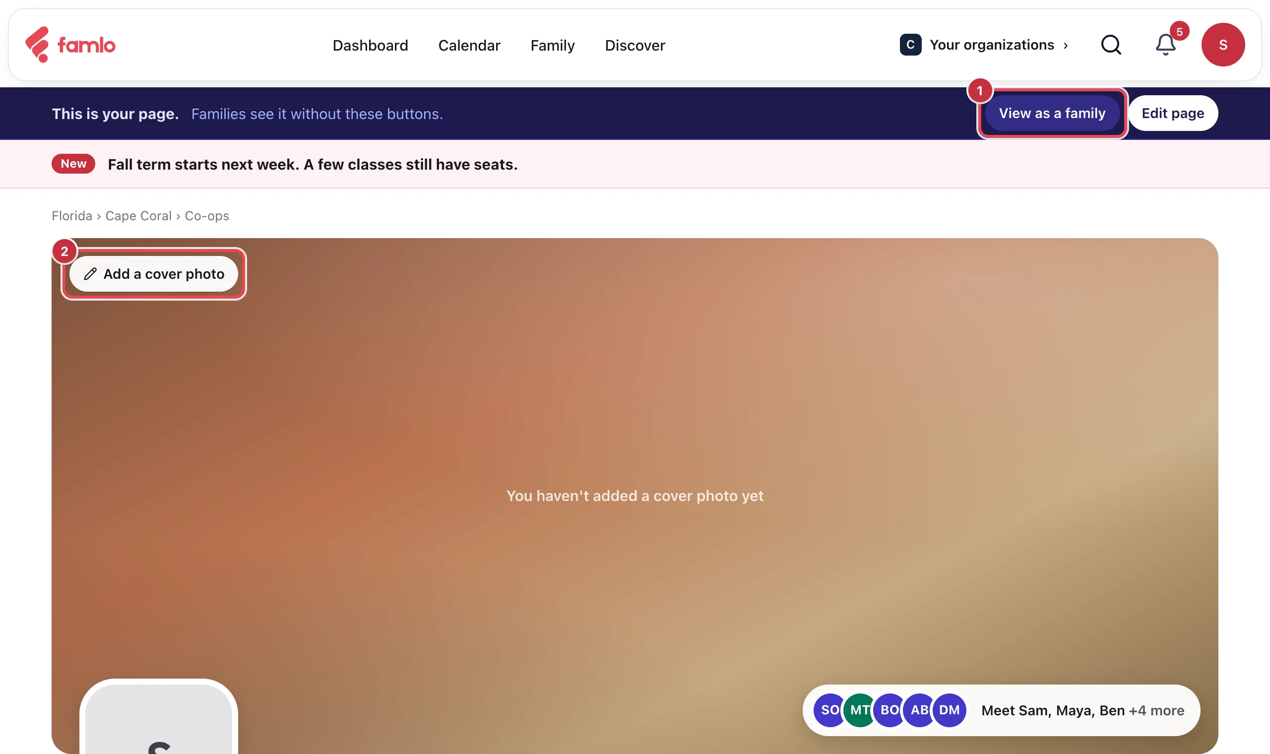This screenshot has height=754, width=1270.
Task: Open the Florida breadcrumb link
Action: click(x=71, y=216)
